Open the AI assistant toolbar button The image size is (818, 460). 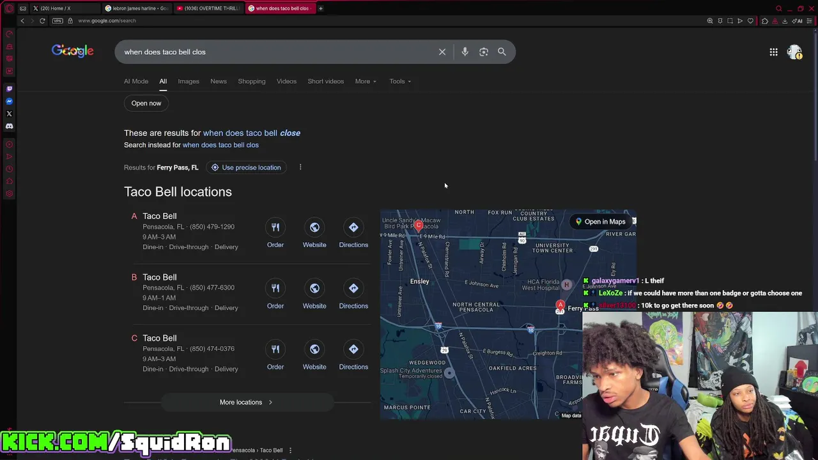click(798, 20)
